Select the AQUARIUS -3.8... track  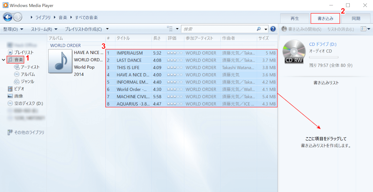191,104
